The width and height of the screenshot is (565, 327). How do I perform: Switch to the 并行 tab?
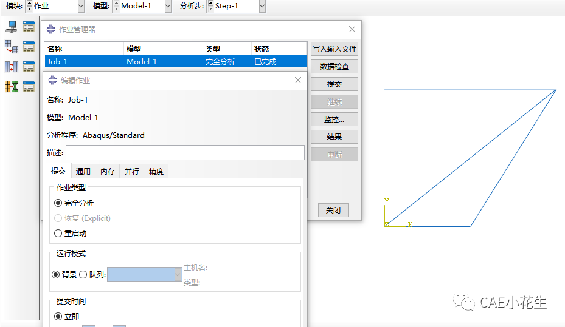pos(132,172)
